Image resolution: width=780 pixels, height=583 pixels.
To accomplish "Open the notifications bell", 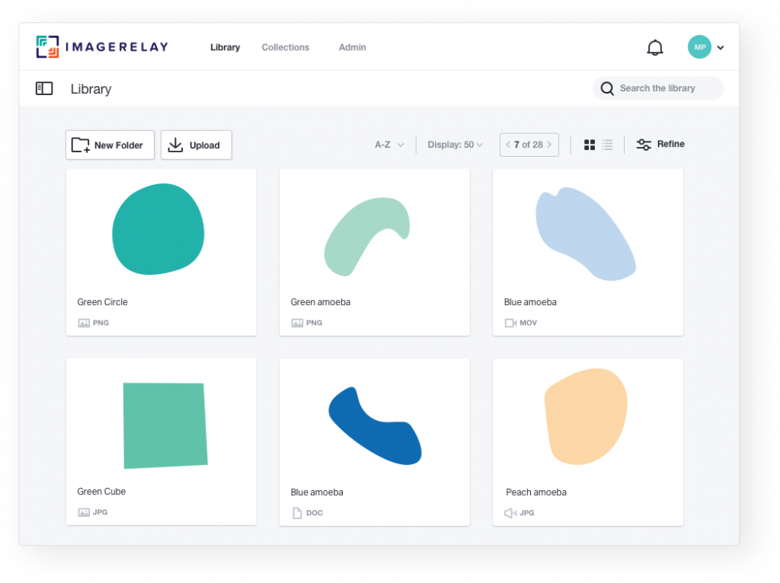I will (x=654, y=46).
